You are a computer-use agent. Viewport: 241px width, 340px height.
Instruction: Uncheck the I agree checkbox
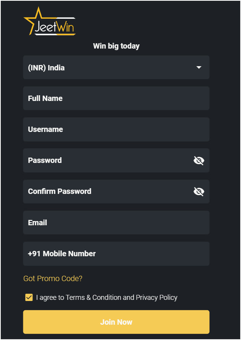point(29,298)
